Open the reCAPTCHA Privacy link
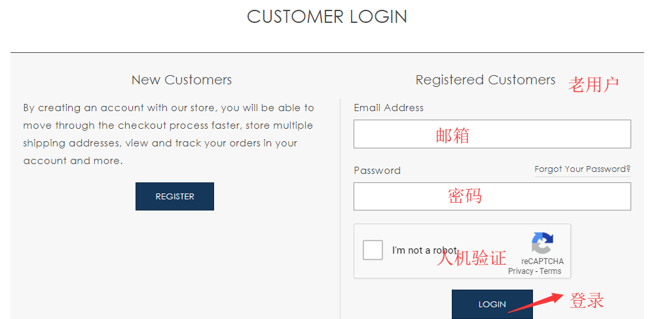Viewport: 660px width, 319px height. pyautogui.click(x=521, y=271)
